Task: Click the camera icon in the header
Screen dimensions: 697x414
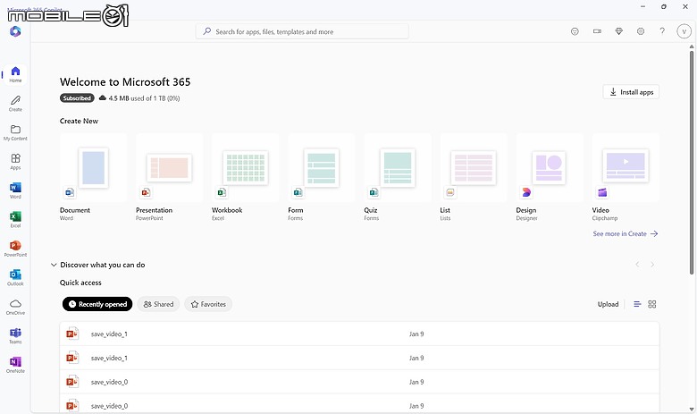Action: click(597, 31)
